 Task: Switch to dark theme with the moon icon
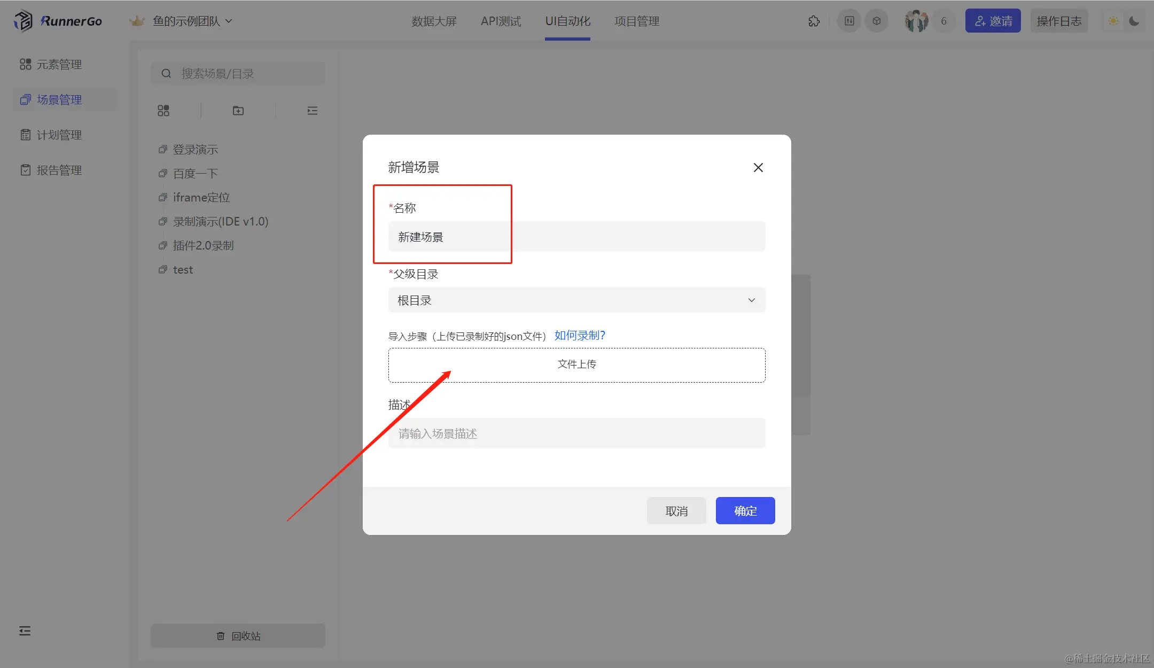click(1134, 21)
